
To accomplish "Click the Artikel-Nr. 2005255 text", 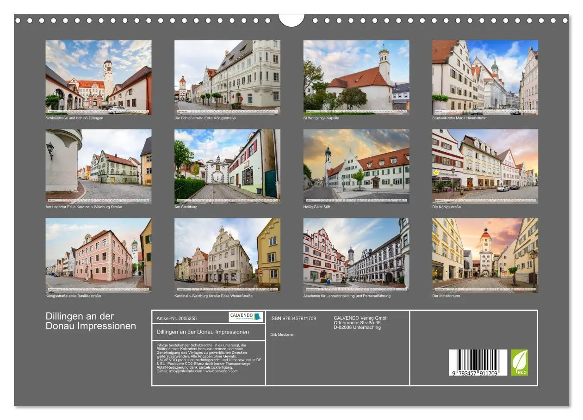I will tap(177, 318).
